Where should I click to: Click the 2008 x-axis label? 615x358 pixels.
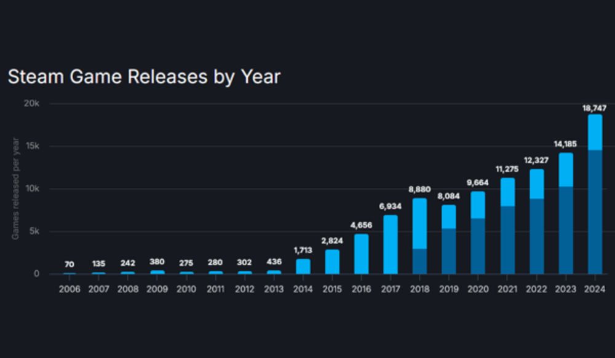(x=128, y=289)
